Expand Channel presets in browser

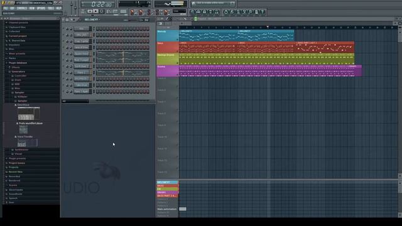[18, 23]
